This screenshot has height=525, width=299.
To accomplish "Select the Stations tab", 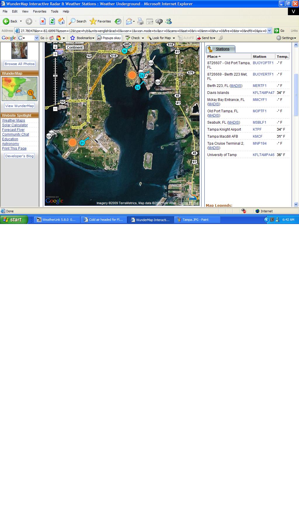I will coord(222,49).
